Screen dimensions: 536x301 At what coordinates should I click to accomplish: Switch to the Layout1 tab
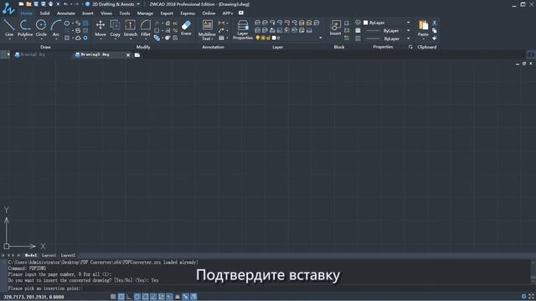49,255
